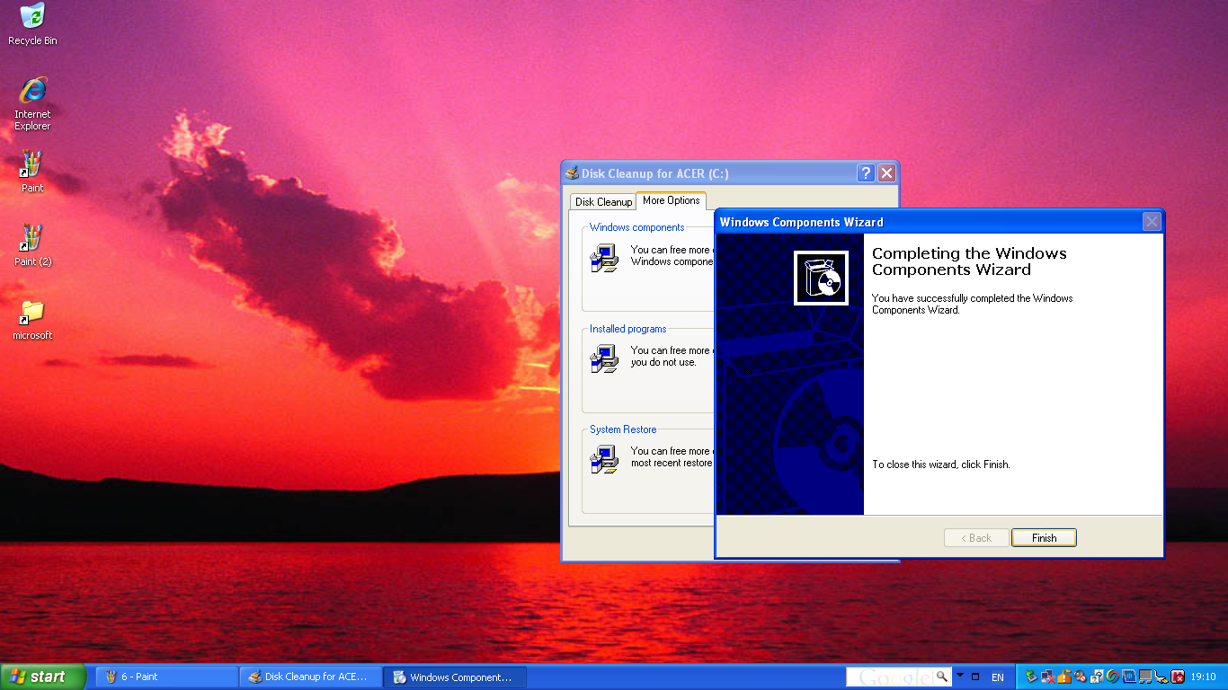The width and height of the screenshot is (1228, 690).
Task: Open the Recycle Bin desktop icon
Action: [32, 24]
